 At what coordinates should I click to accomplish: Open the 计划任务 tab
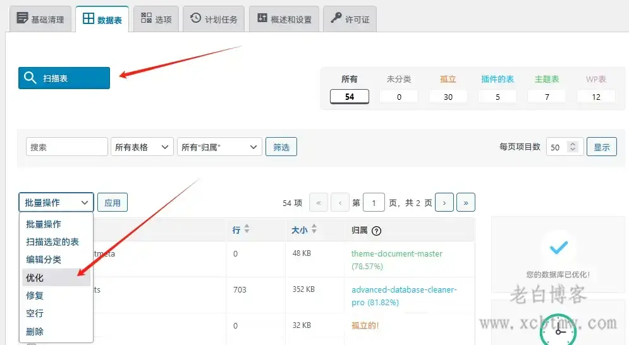coord(214,19)
